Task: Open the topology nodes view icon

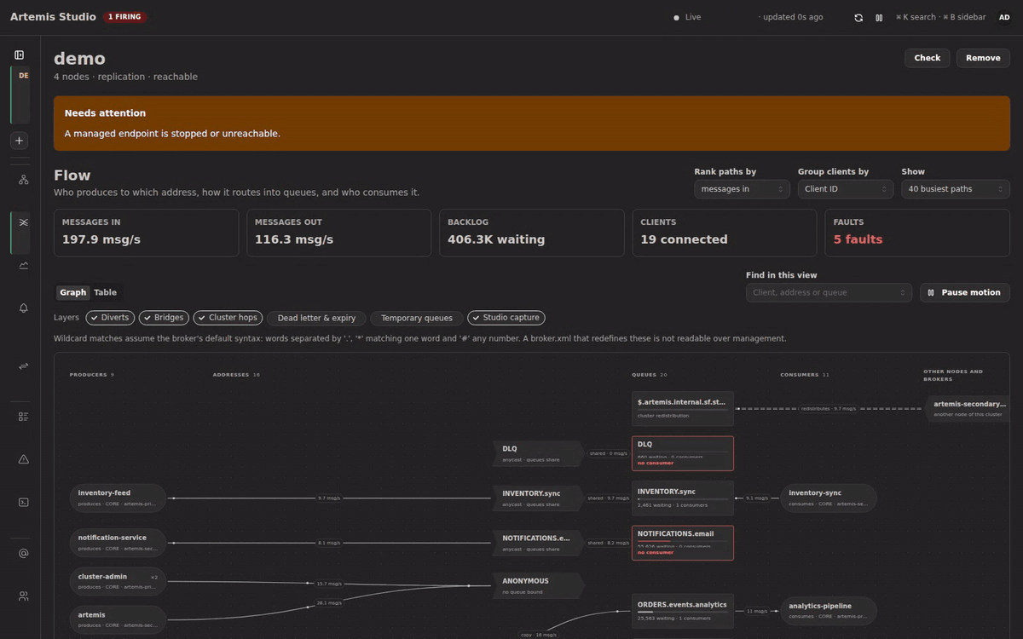Action: pyautogui.click(x=24, y=180)
